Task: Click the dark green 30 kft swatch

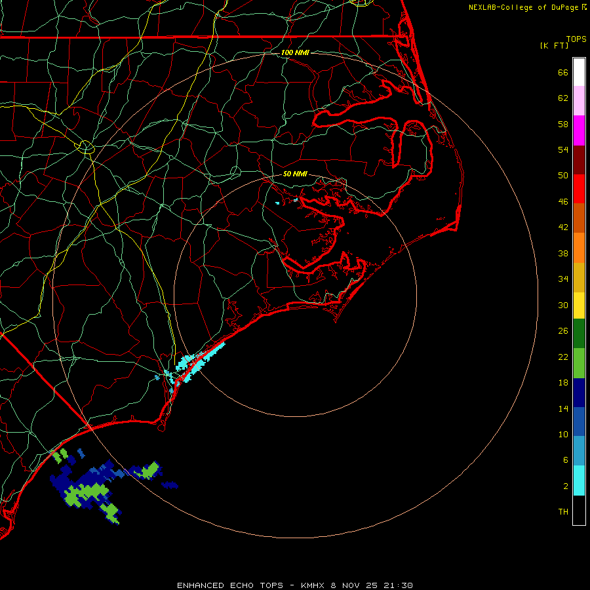Action: coord(579,334)
